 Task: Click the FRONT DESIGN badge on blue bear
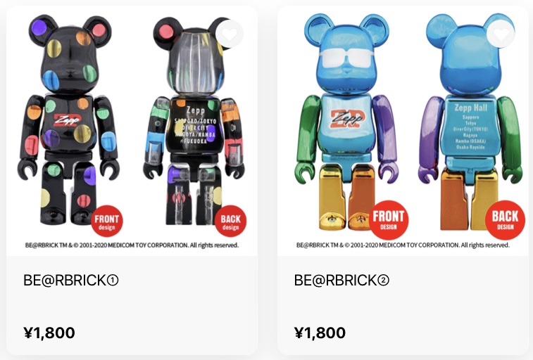[x=389, y=220]
